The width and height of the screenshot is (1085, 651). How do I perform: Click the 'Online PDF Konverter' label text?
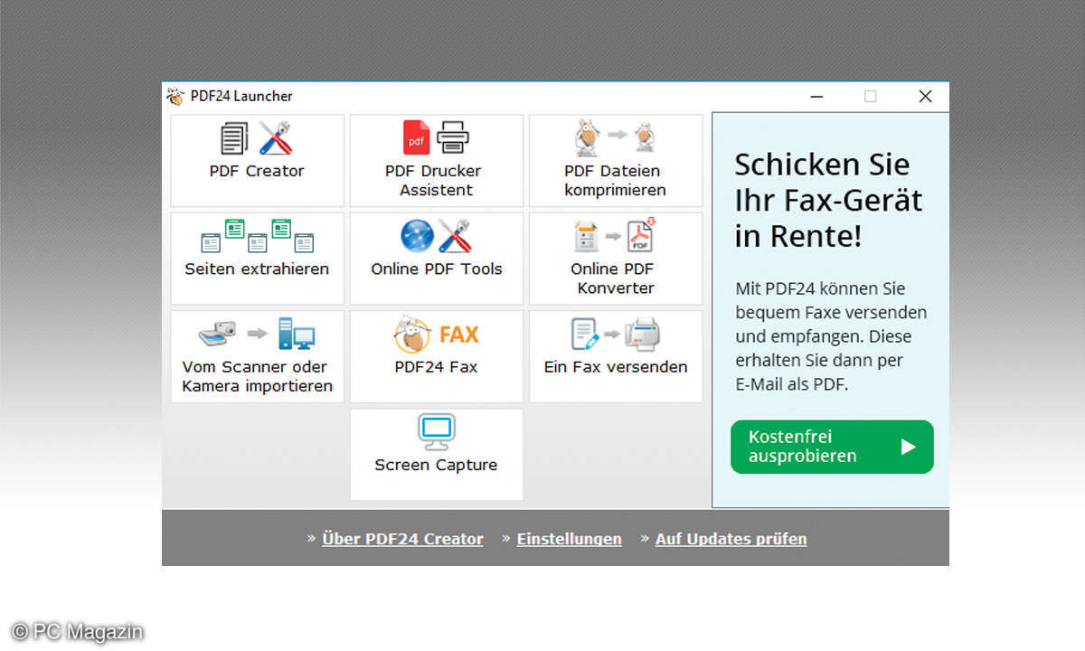(613, 278)
